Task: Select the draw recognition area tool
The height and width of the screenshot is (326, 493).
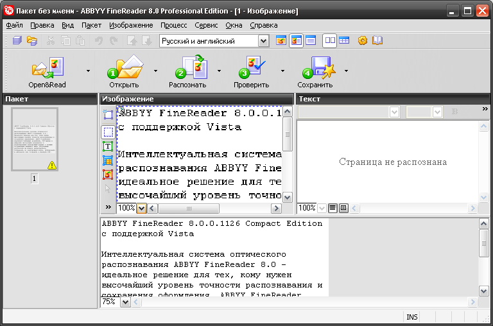Action: (108, 114)
